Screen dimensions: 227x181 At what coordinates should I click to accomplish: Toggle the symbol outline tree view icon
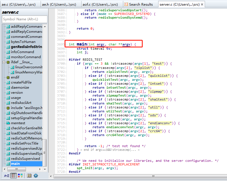tap(14, 176)
